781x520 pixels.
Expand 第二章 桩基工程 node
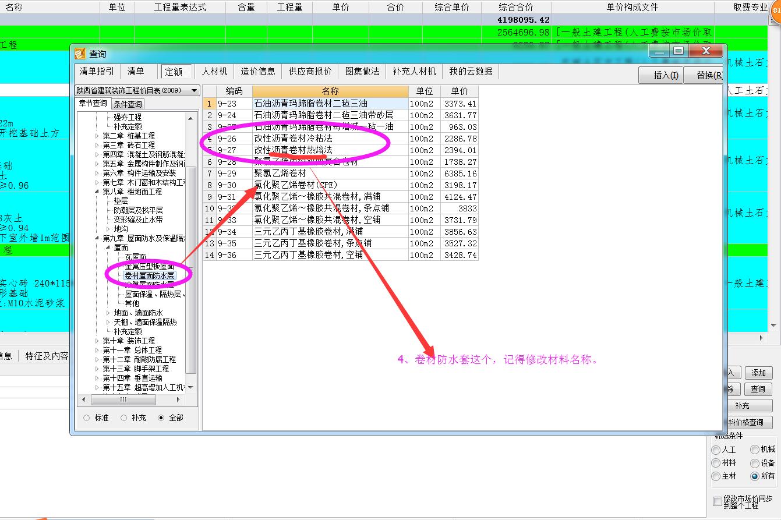click(98, 136)
